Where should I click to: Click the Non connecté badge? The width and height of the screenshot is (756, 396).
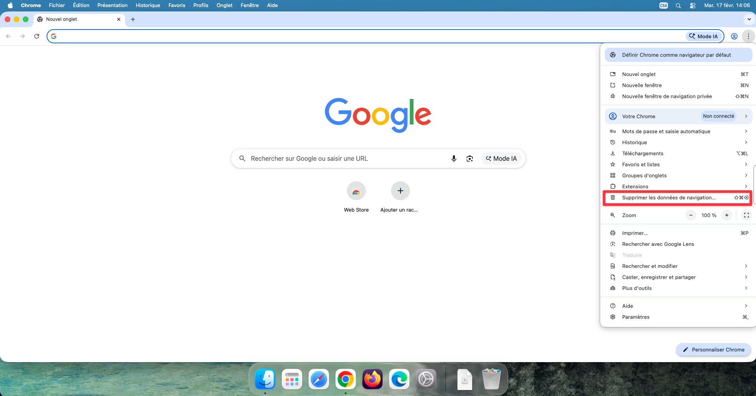pyautogui.click(x=719, y=116)
